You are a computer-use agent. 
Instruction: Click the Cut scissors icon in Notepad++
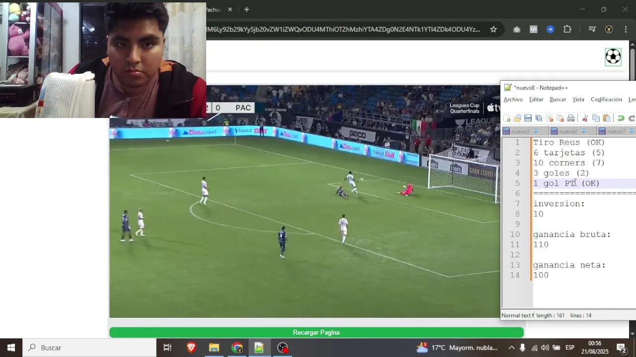click(x=585, y=118)
